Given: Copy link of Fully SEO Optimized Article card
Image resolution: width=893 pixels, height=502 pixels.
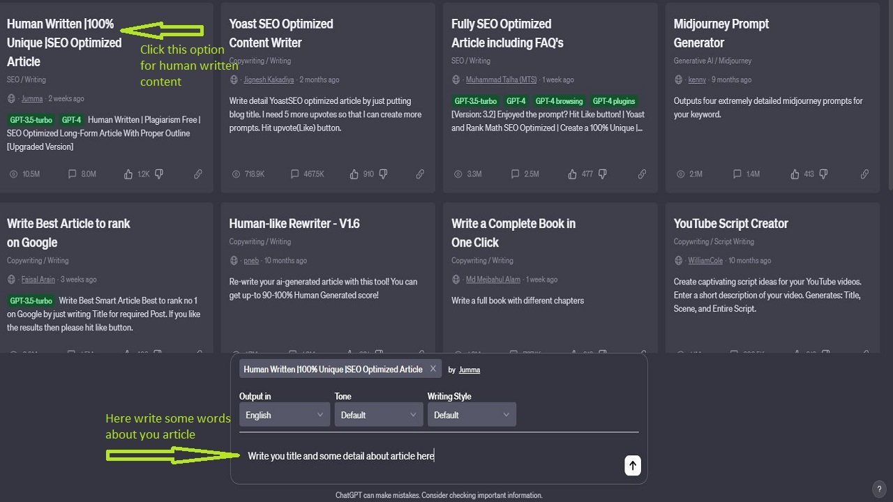Looking at the screenshot, I should (x=643, y=174).
